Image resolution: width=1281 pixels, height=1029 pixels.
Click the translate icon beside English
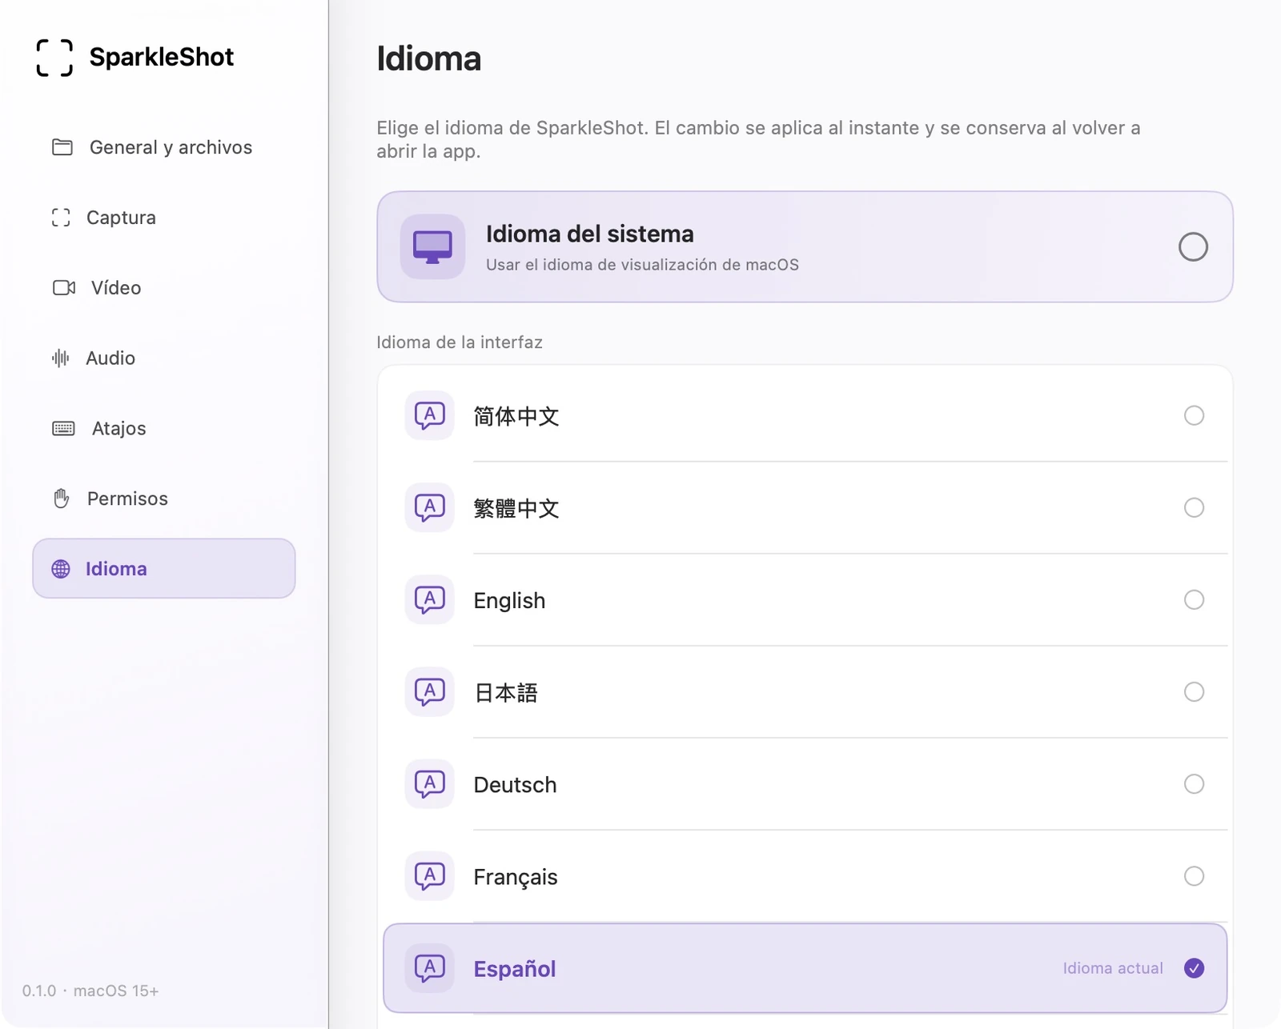pos(430,599)
